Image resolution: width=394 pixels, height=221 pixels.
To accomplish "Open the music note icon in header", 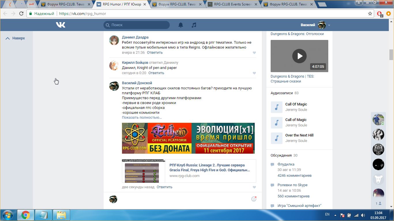I will coord(194,25).
